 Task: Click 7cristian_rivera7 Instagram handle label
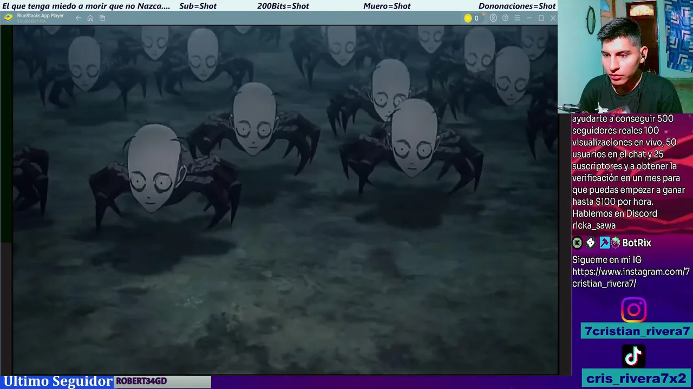637,331
